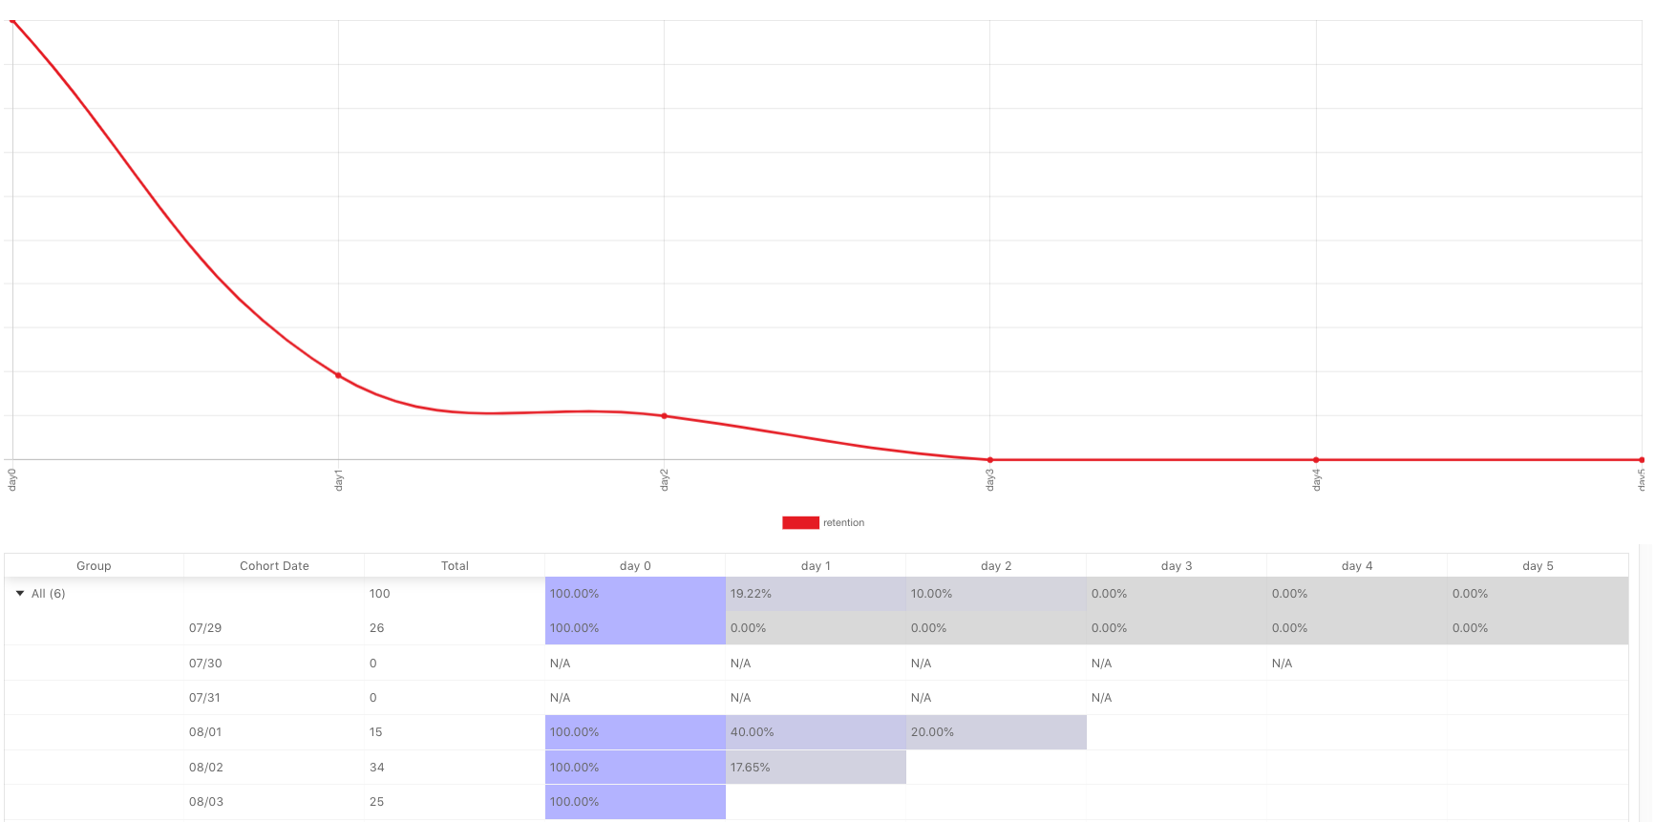Click the retention legend label
The height and width of the screenshot is (822, 1655).
[x=843, y=522]
